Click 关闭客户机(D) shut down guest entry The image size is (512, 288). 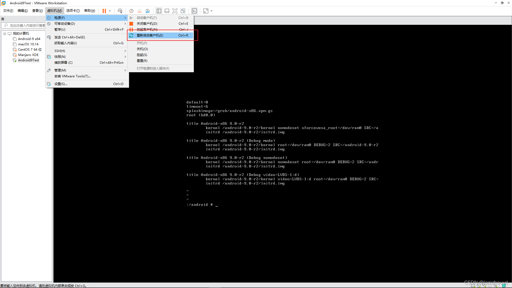coord(147,24)
